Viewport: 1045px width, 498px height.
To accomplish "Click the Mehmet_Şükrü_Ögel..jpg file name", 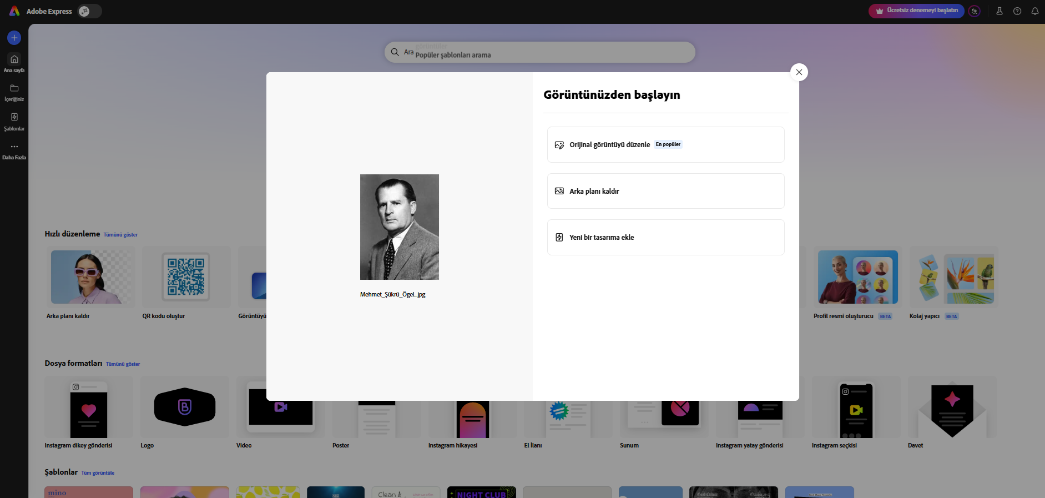I will click(393, 295).
